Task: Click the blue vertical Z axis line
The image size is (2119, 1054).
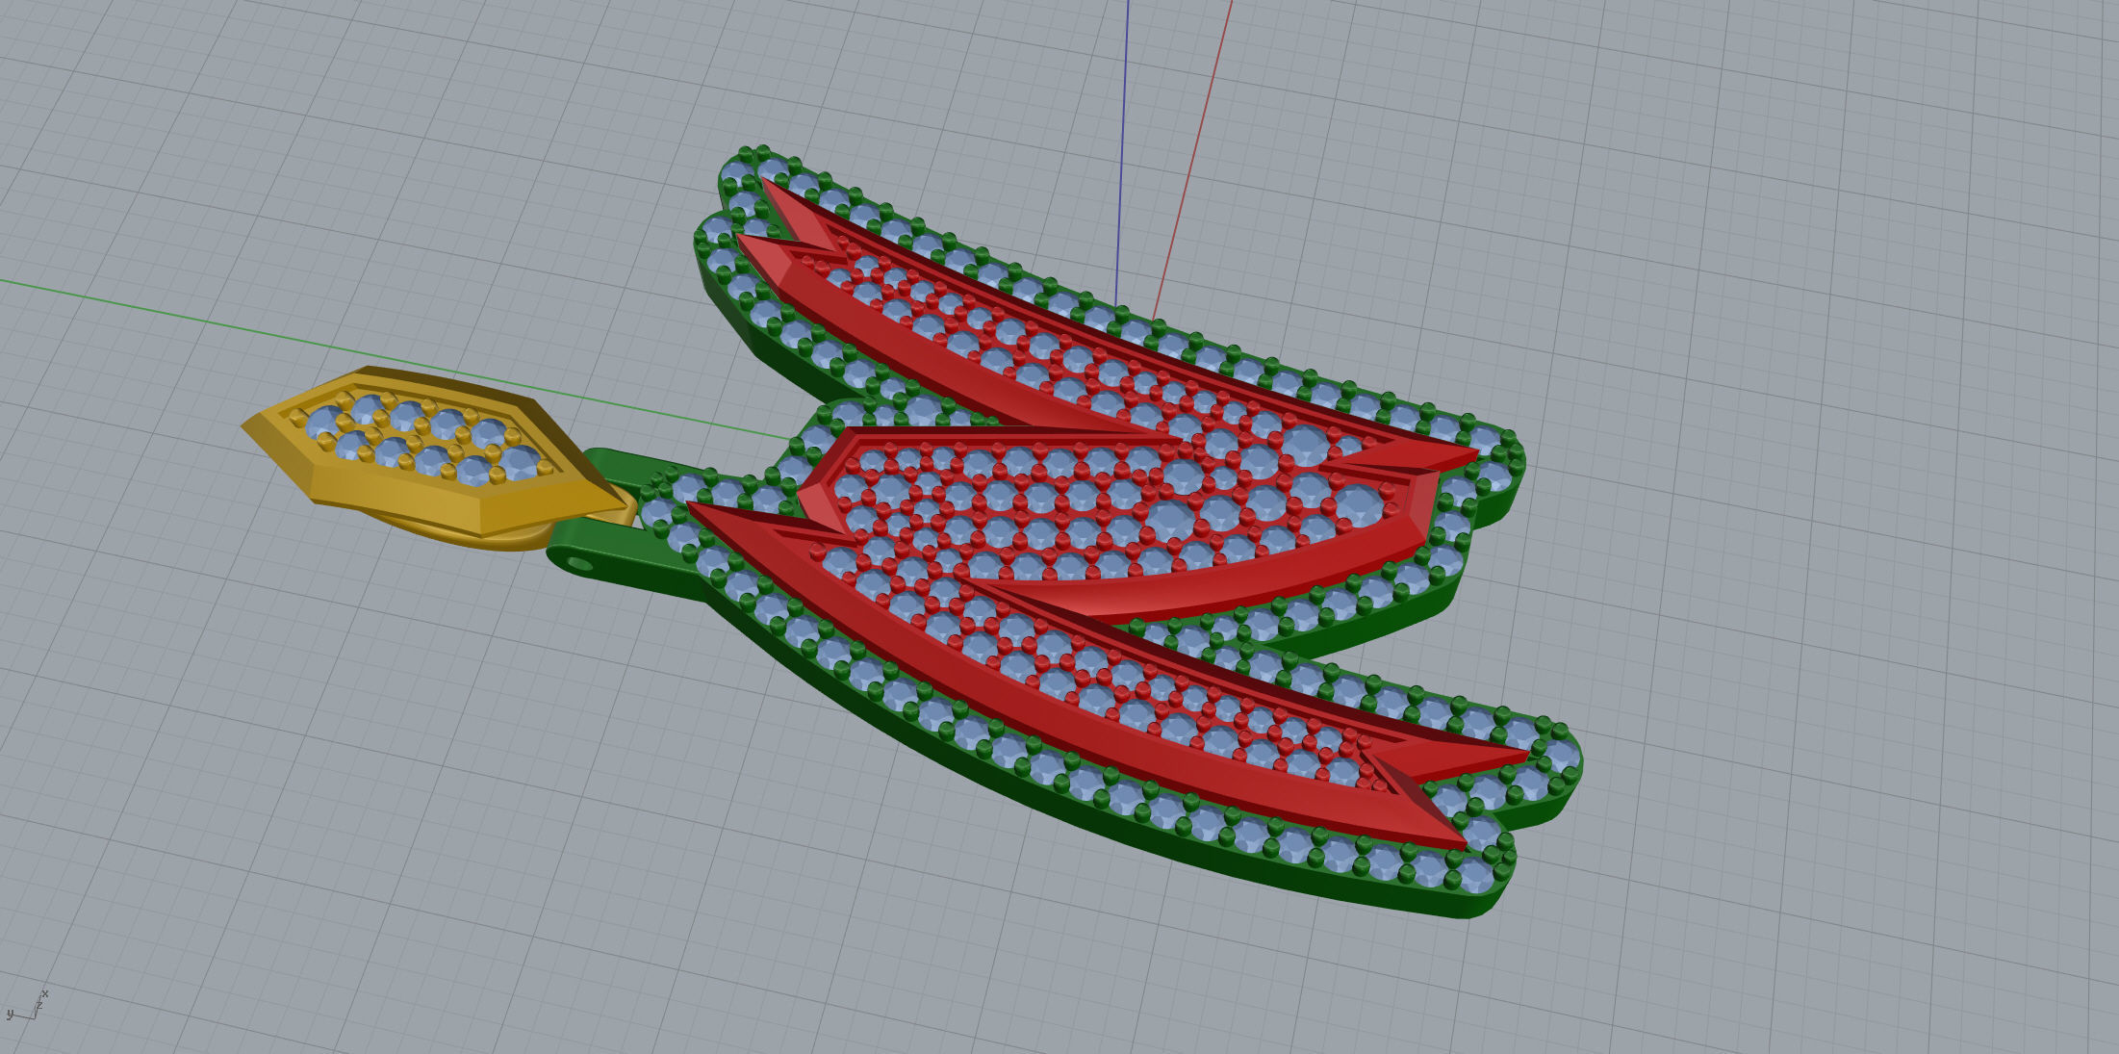Action: 1122,154
